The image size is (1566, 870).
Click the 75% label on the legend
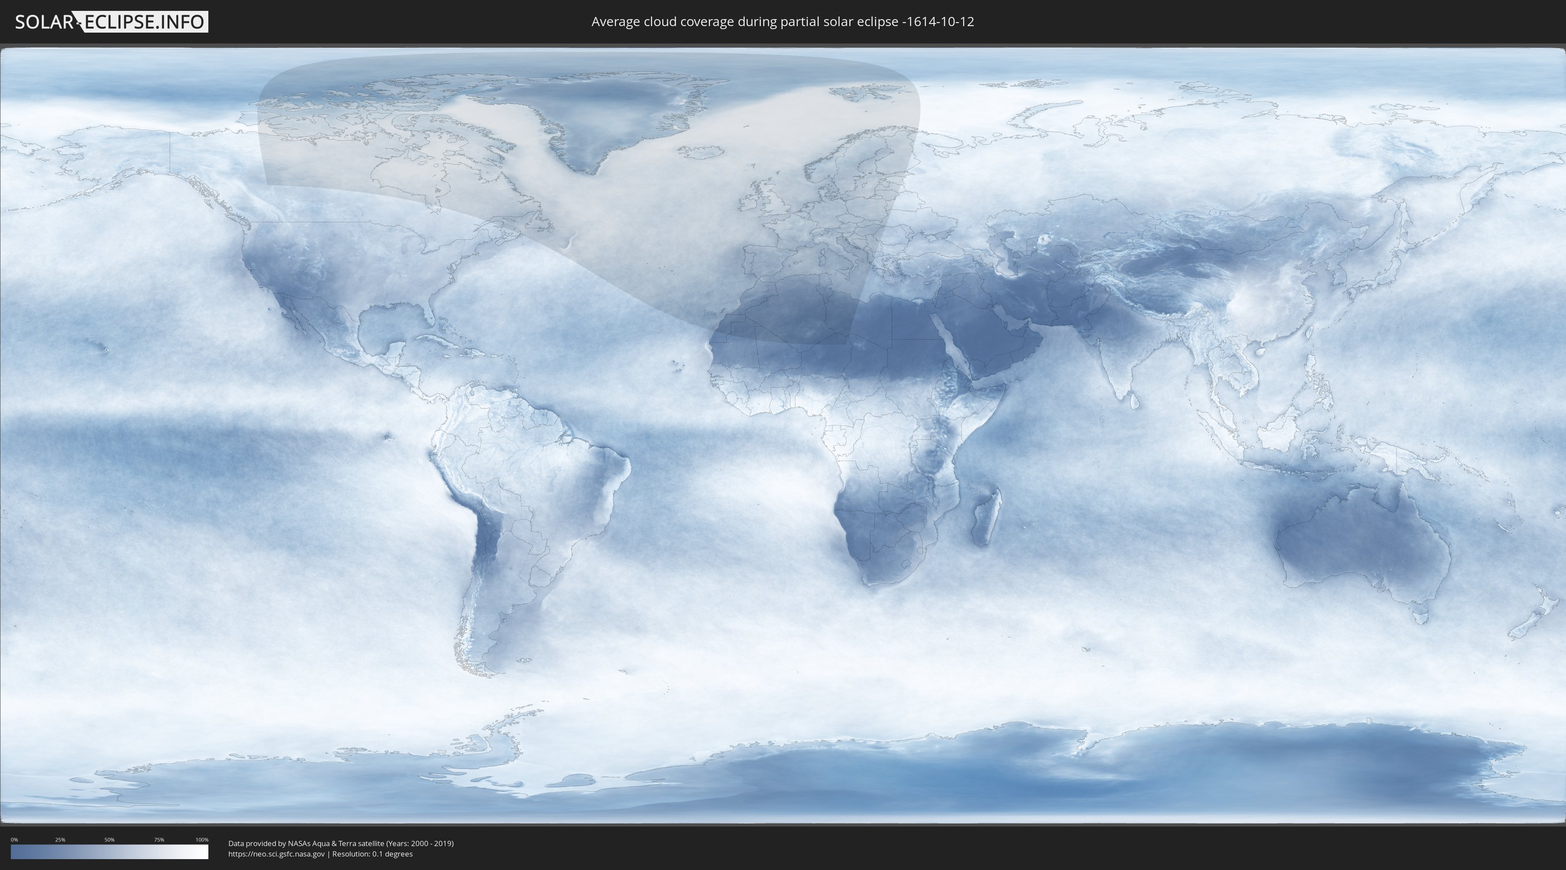(159, 840)
